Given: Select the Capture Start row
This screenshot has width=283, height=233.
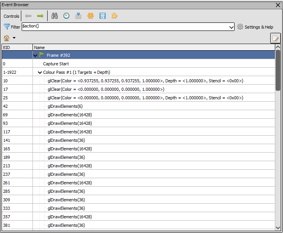Looking at the screenshot, I should click(138, 64).
